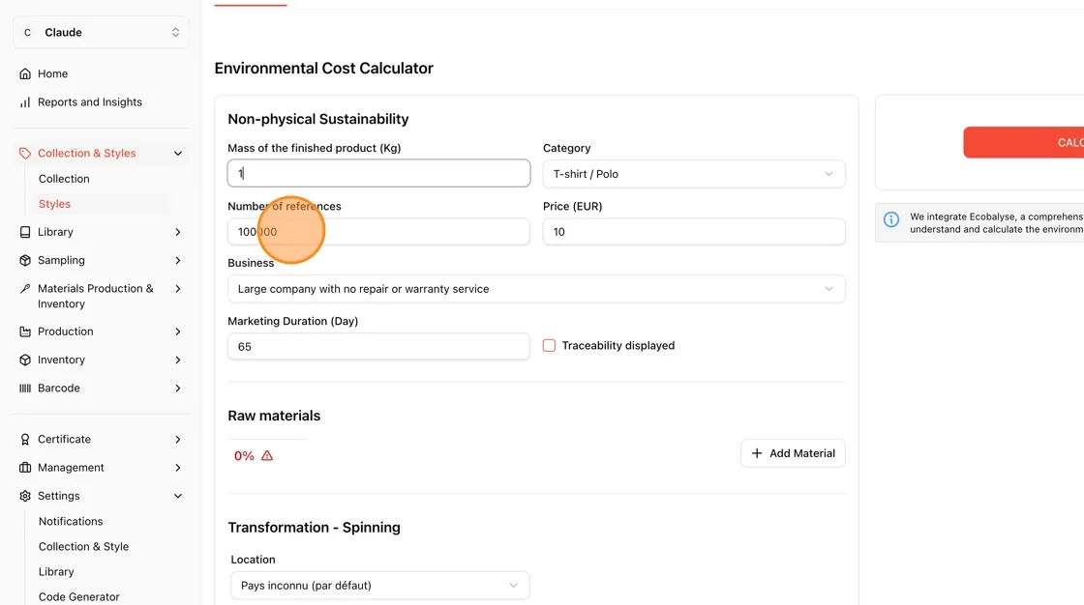The height and width of the screenshot is (605, 1084).
Task: Expand the Barcode sidebar section
Action: (178, 389)
